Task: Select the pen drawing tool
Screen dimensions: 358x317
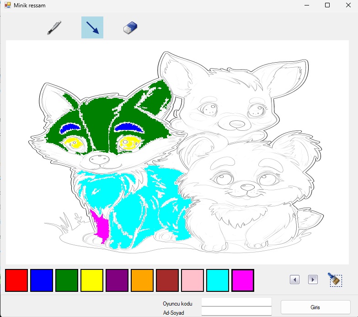Action: pyautogui.click(x=54, y=27)
